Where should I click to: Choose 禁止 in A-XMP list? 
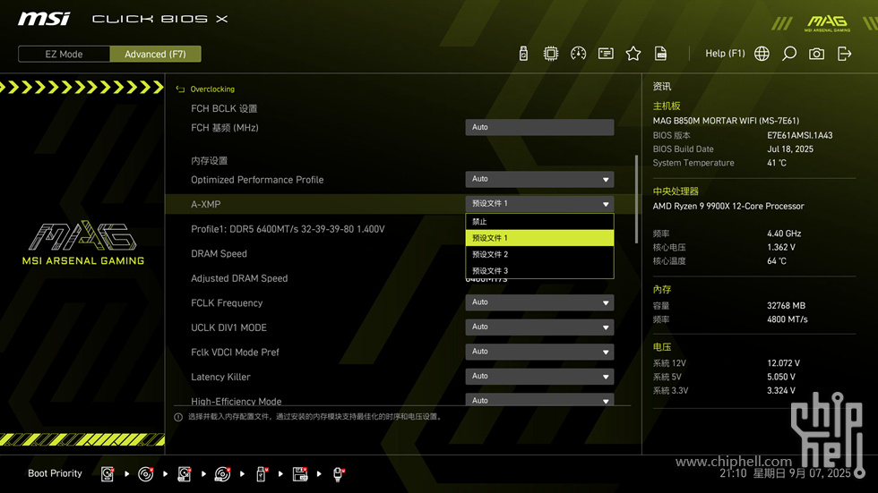click(539, 222)
